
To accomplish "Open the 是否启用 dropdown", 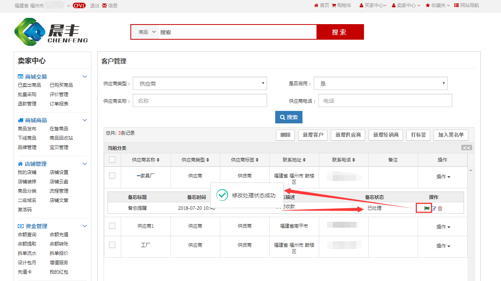I will pos(380,83).
